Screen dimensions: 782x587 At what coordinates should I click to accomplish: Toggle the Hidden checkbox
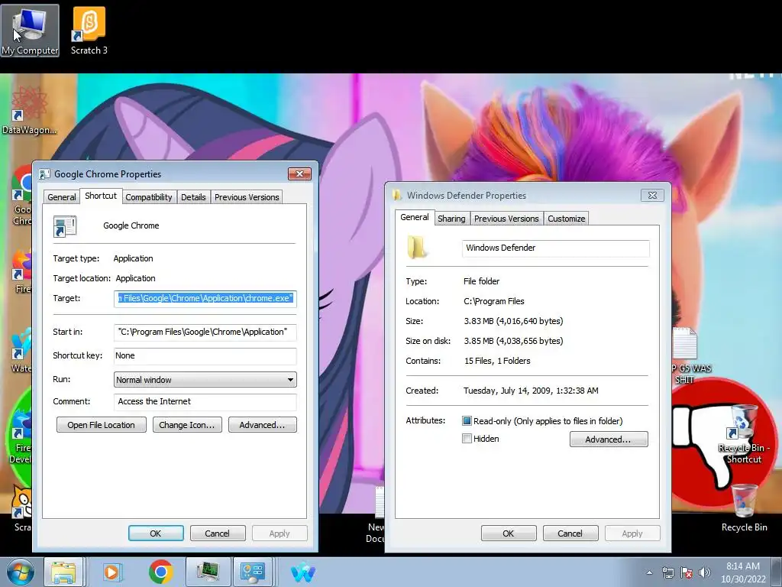pyautogui.click(x=467, y=439)
